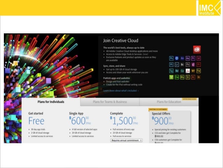Switch to Plans for Education tab

click(x=169, y=102)
